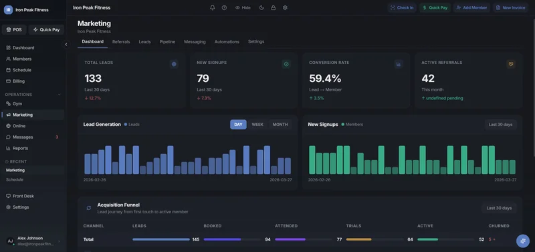
Task: Open Online in the sidebar
Action: [33, 126]
